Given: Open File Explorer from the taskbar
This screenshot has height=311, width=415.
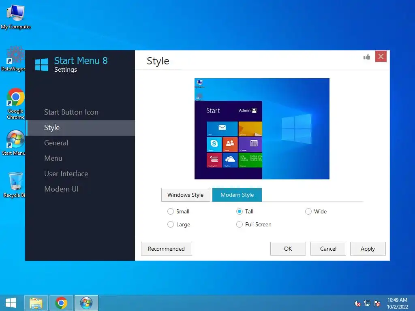Looking at the screenshot, I should pos(36,303).
